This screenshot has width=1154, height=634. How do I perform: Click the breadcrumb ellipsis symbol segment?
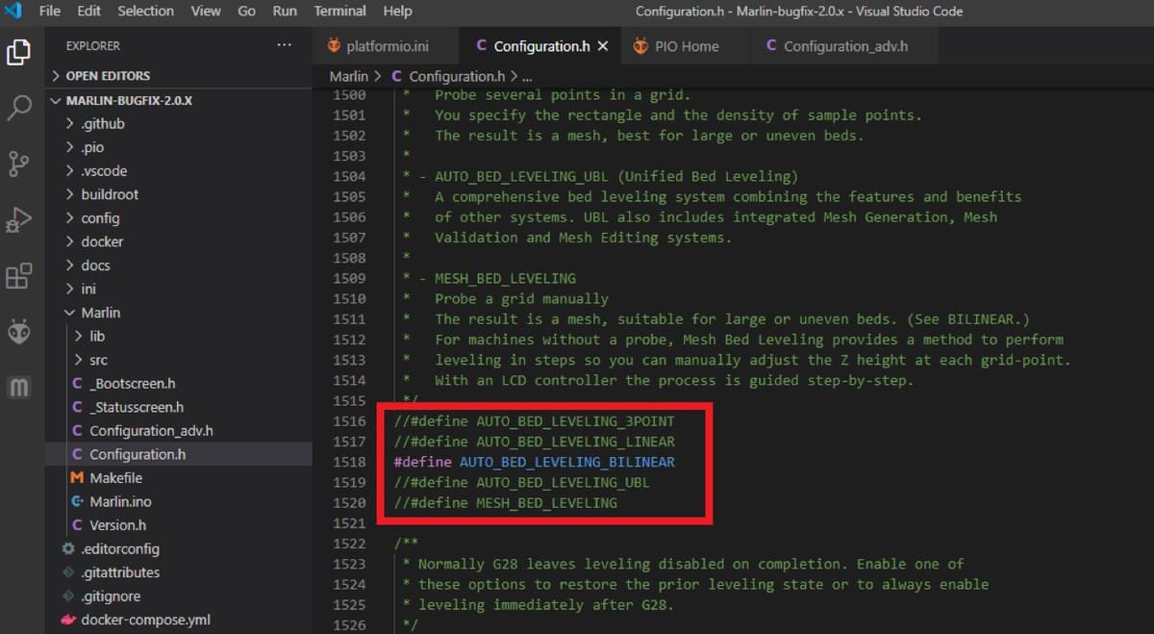527,76
